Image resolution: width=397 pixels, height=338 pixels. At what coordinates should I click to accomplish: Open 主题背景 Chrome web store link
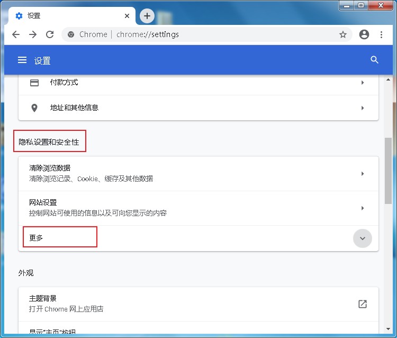pos(198,304)
